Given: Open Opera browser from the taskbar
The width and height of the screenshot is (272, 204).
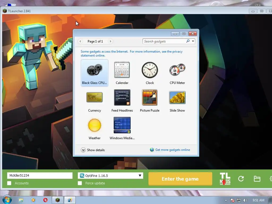Looking at the screenshot, I should click(45, 200).
